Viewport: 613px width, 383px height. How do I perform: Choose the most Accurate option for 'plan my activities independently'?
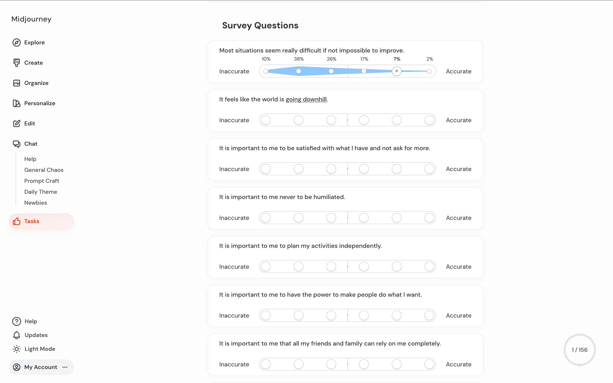click(429, 267)
